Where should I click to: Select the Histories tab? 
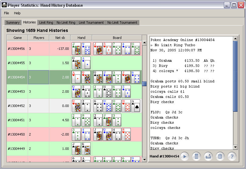point(29,22)
